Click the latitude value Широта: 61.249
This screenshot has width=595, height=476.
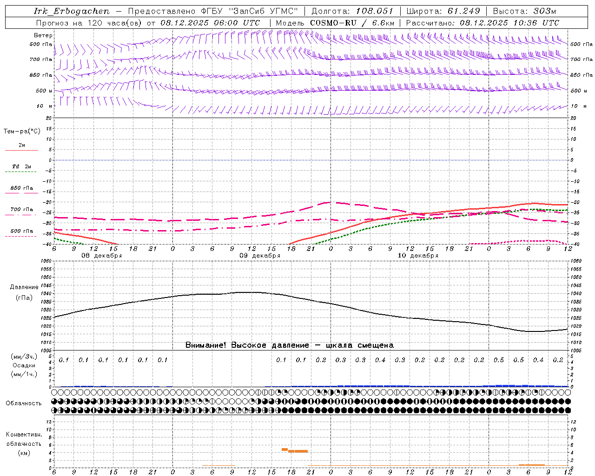(x=443, y=11)
